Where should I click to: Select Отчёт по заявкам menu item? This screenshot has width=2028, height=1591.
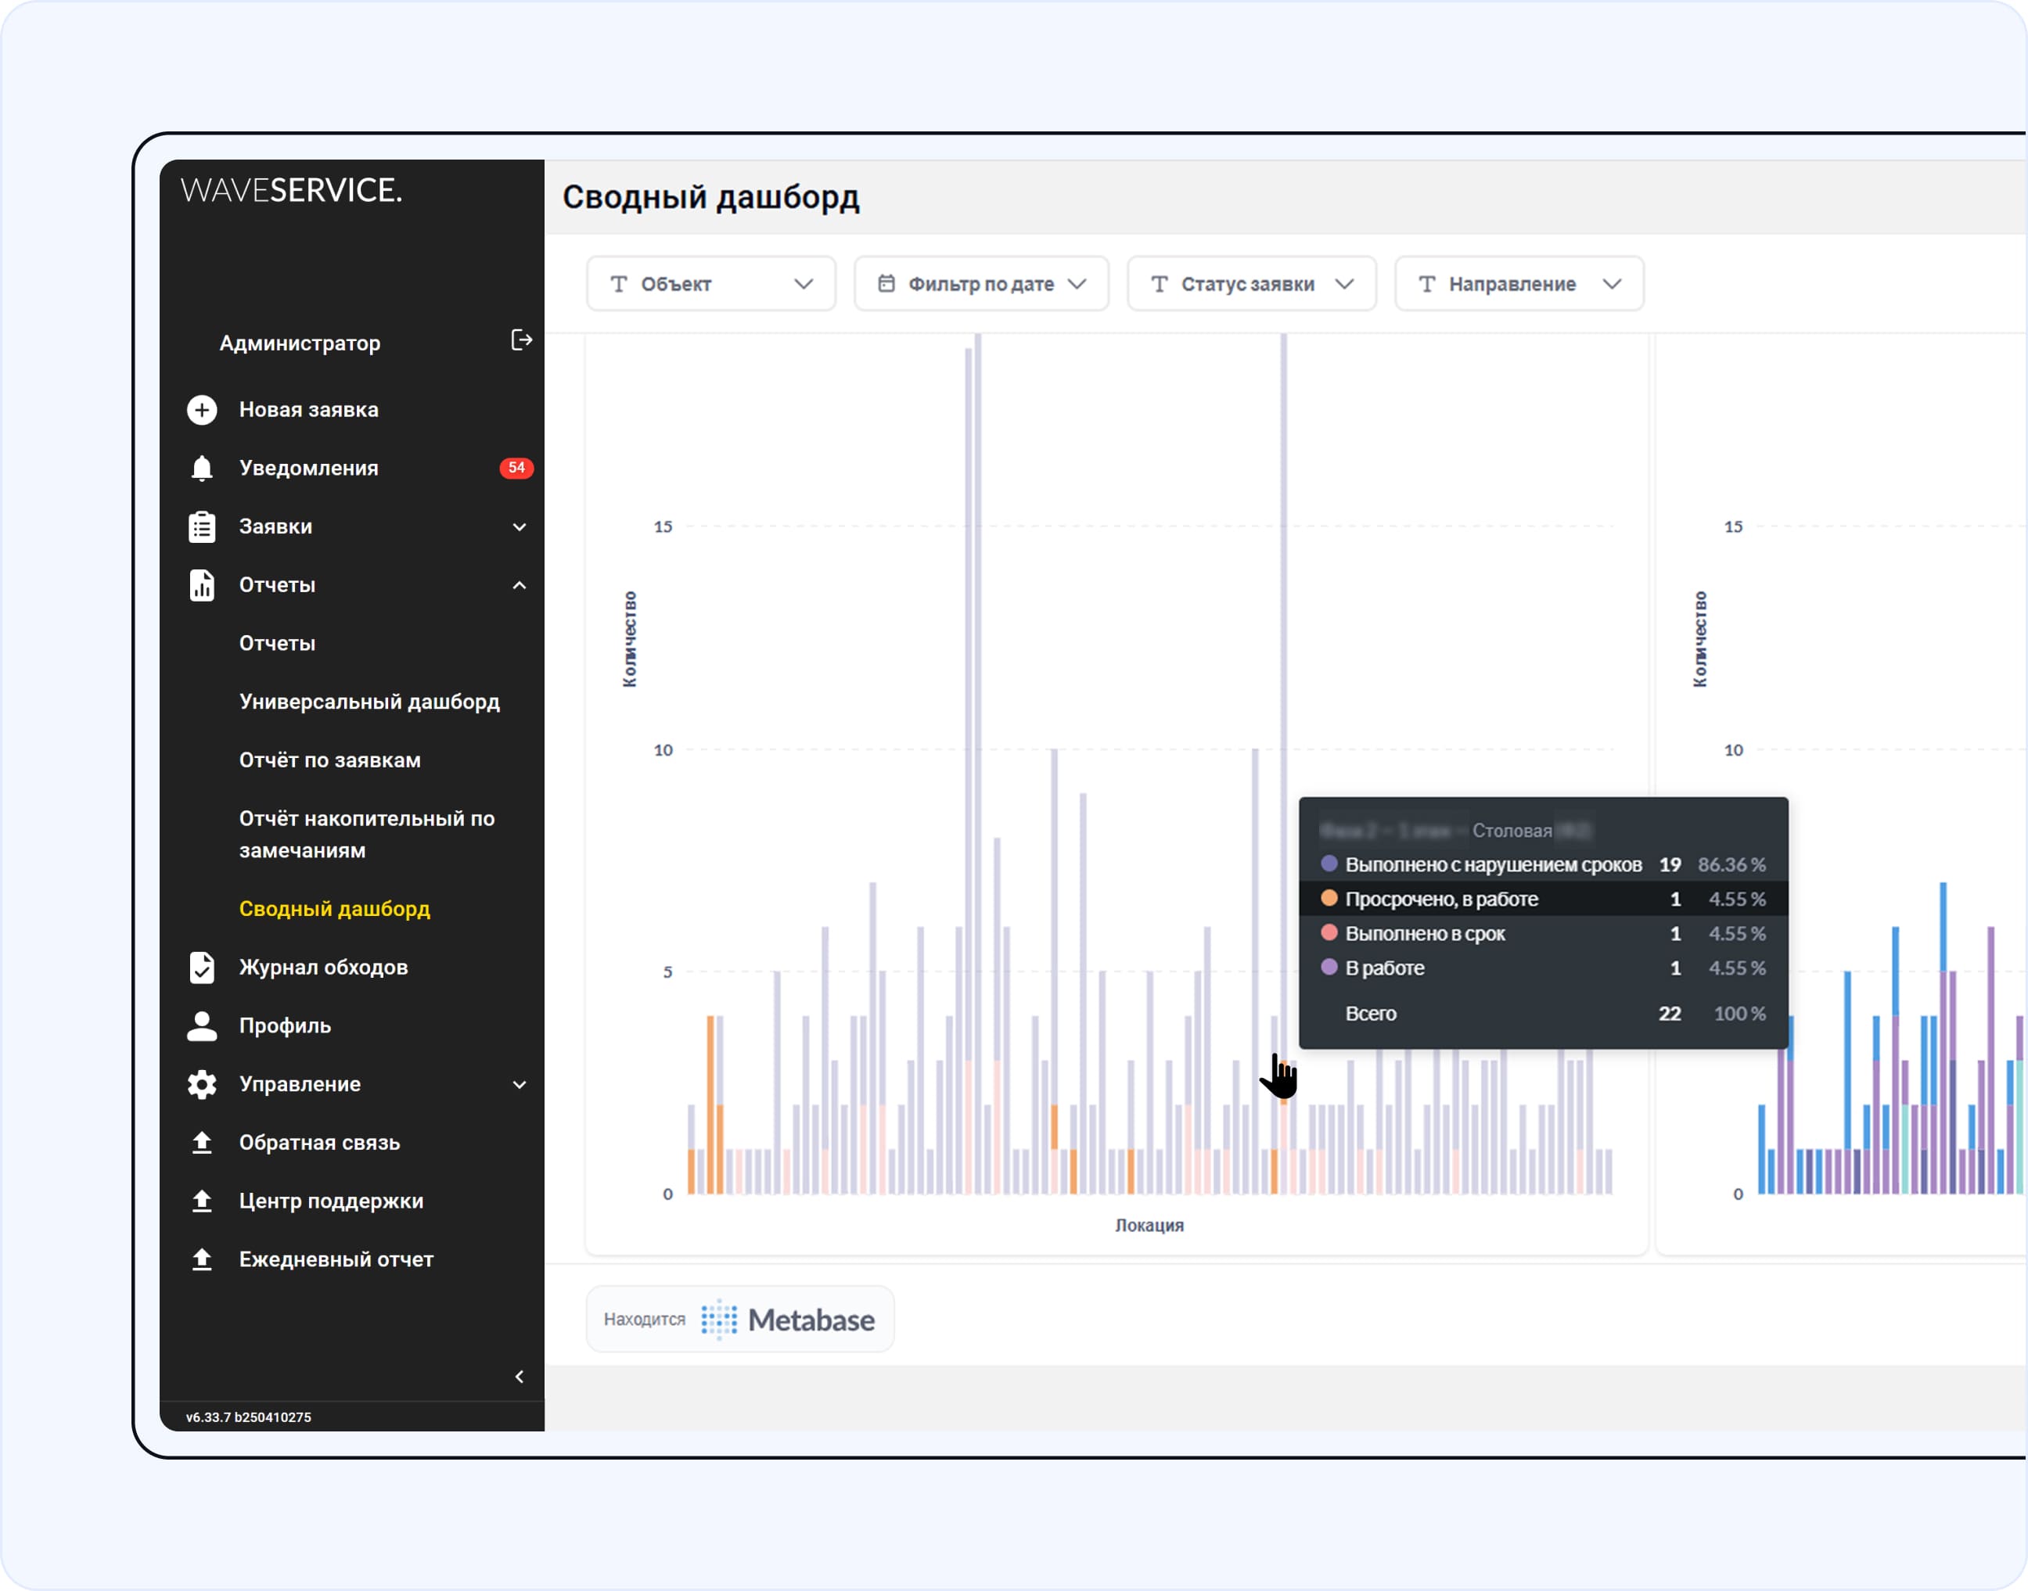(x=329, y=761)
